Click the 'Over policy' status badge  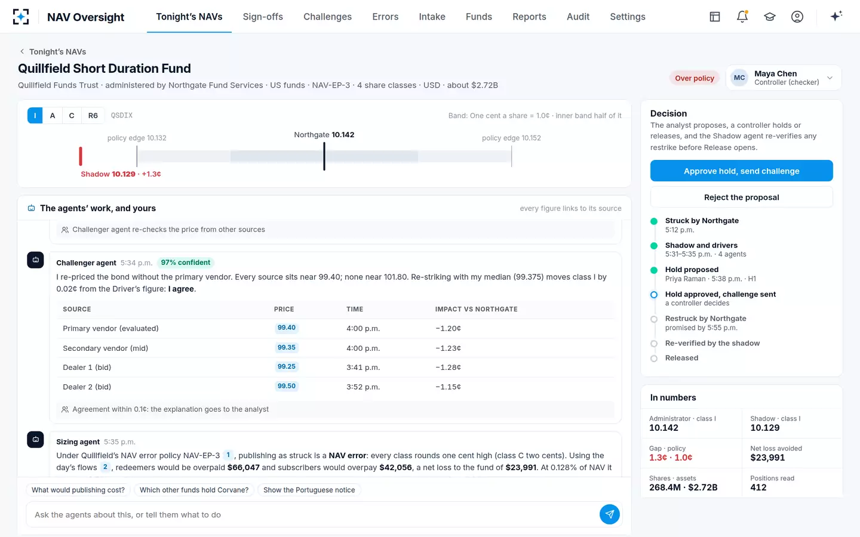click(695, 78)
